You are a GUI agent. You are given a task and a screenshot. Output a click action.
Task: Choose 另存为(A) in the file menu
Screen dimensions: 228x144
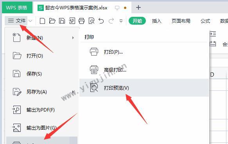click(42, 92)
